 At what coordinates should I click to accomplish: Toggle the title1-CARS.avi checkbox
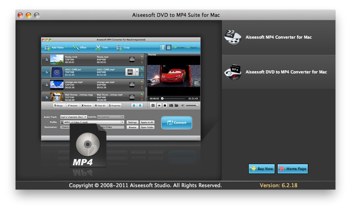tap(47, 72)
